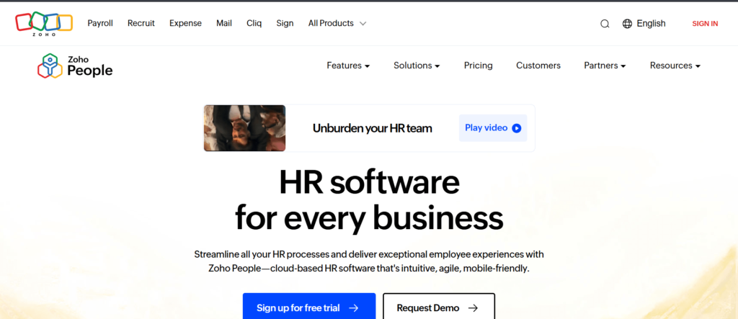Click the Zoho People logo icon
Image resolution: width=738 pixels, height=319 pixels.
tap(50, 66)
